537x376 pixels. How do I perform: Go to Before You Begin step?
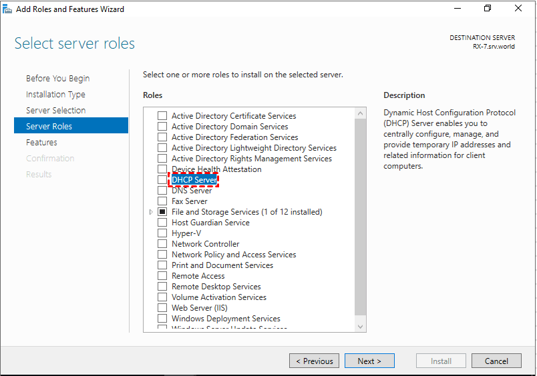(x=57, y=79)
